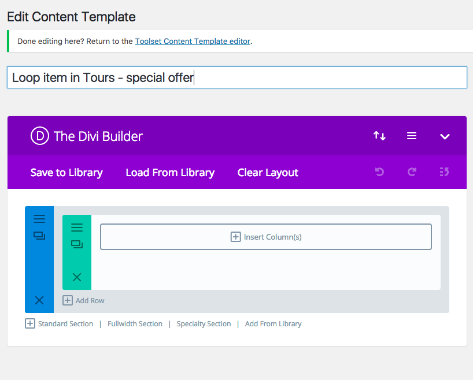Duplicate the green row
Image resolution: width=473 pixels, height=380 pixels.
tap(77, 244)
